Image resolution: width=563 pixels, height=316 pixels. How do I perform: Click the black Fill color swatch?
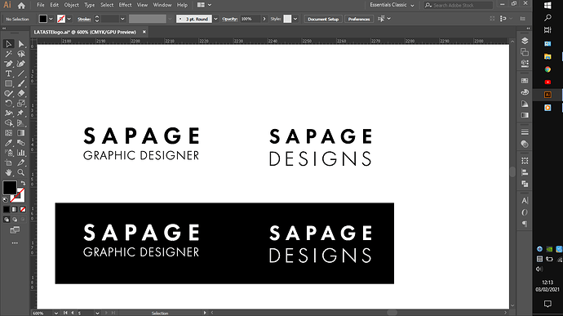(x=10, y=188)
